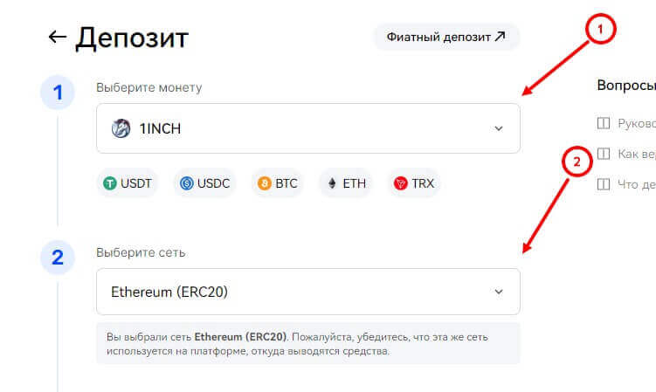The image size is (656, 392).
Task: Click step number 2 circle
Action: [x=58, y=257]
